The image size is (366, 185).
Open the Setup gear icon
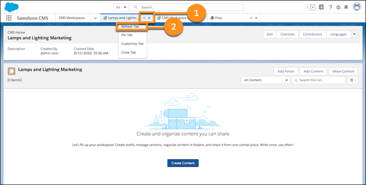click(338, 7)
